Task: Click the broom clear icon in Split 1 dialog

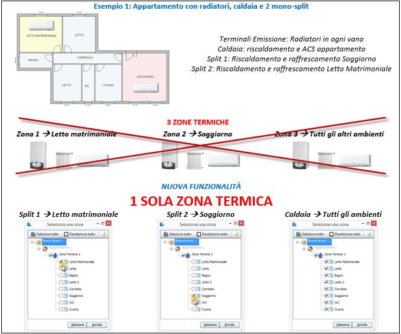Action: pyautogui.click(x=105, y=234)
